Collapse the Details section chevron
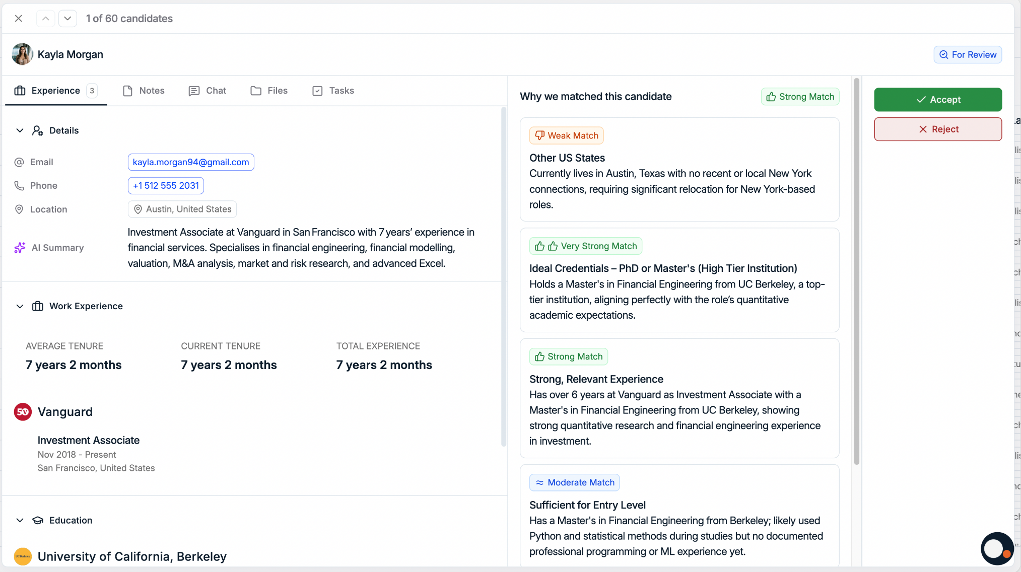Screen dimensions: 1021x572 coord(20,130)
